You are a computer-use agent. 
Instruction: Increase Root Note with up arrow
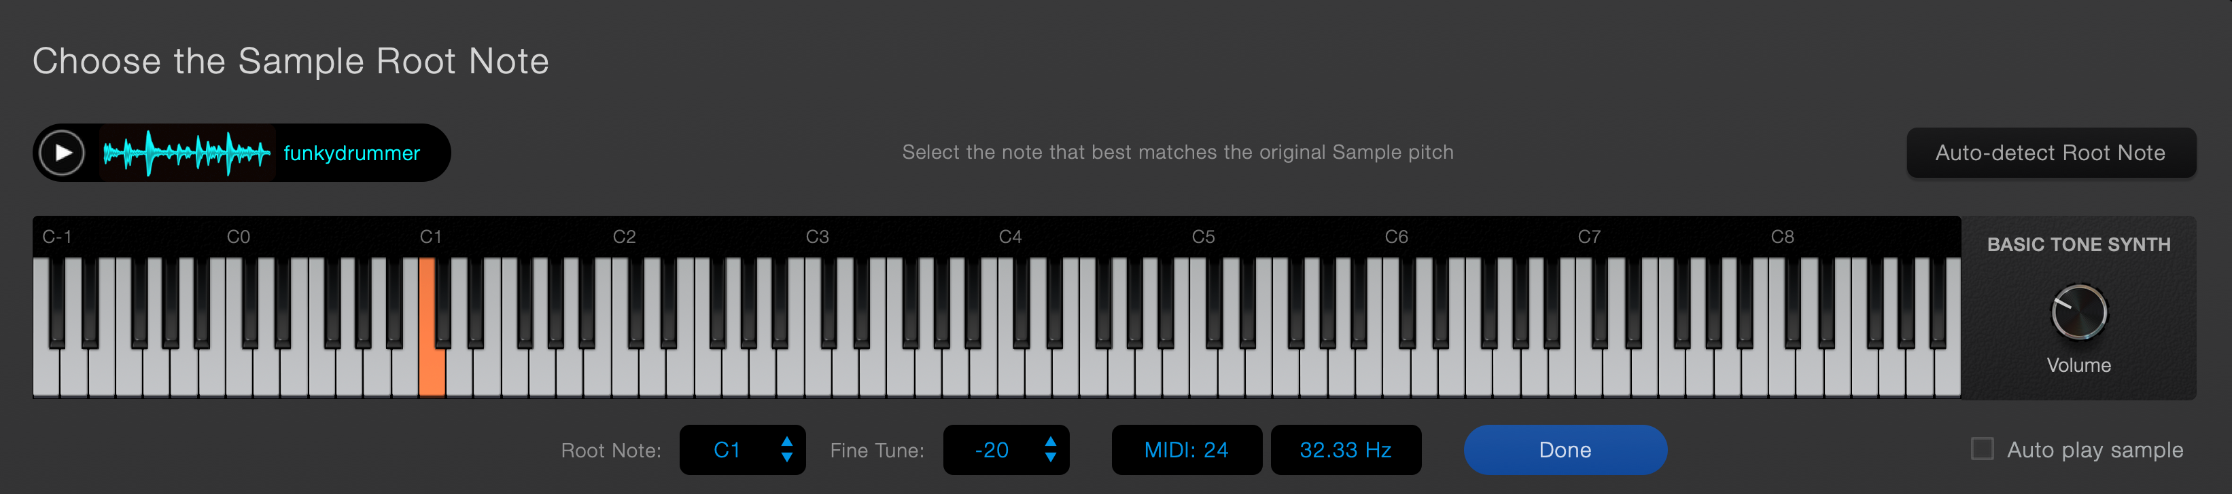787,441
